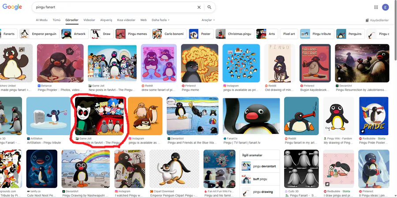Image resolution: width=397 pixels, height=198 pixels.
Task: Switch to Videolar tab
Action: pos(89,20)
